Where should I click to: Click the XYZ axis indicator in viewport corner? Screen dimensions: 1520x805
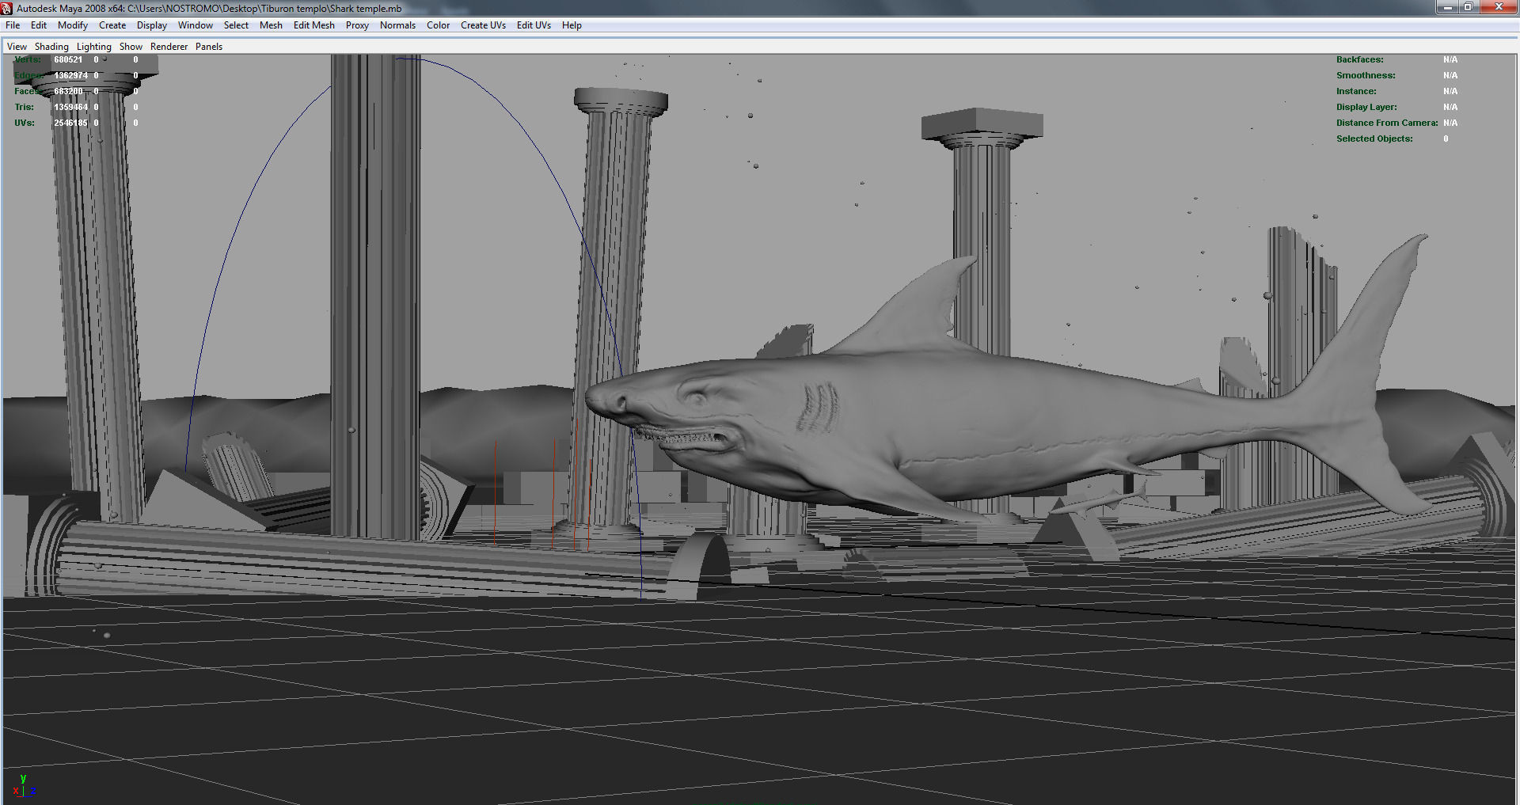click(24, 786)
